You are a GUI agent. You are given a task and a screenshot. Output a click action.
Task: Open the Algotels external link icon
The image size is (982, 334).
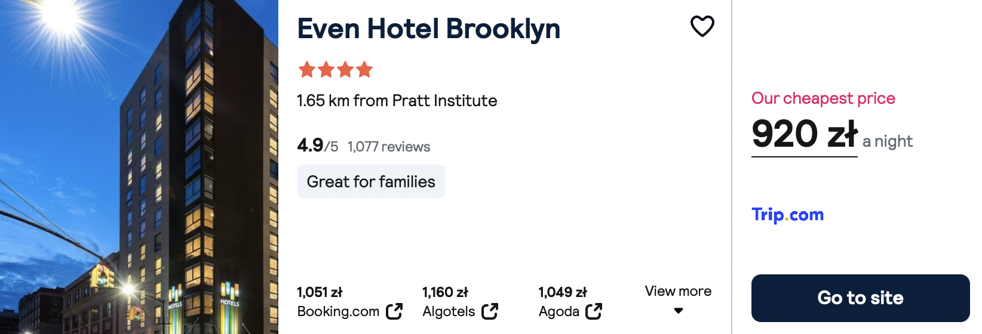[490, 311]
